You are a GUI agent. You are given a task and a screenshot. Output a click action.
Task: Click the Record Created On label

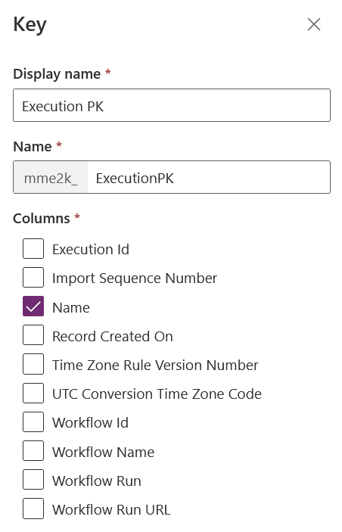tap(113, 336)
